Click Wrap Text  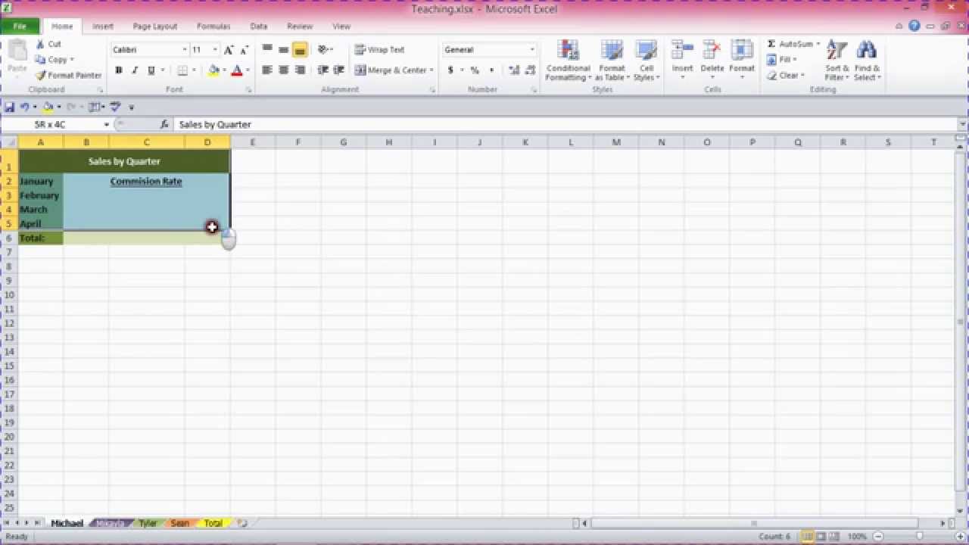379,49
